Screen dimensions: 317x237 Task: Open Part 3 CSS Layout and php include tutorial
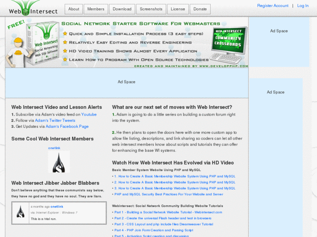(x=164, y=224)
